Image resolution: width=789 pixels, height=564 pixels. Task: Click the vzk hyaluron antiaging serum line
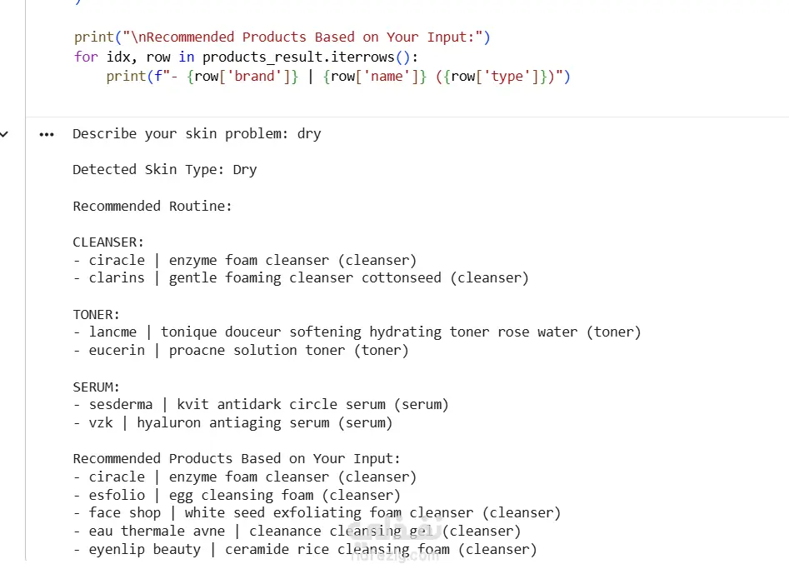[232, 422]
